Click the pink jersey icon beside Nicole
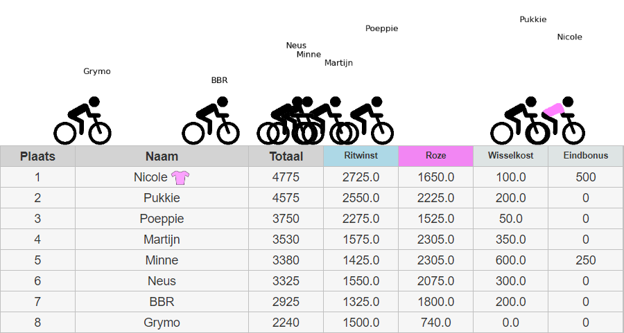The width and height of the screenshot is (624, 333). click(180, 177)
